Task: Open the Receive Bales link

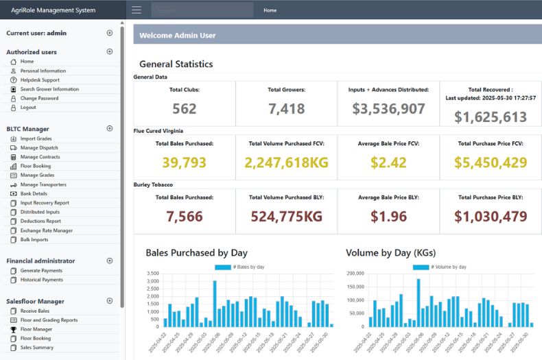Action: pyautogui.click(x=34, y=311)
